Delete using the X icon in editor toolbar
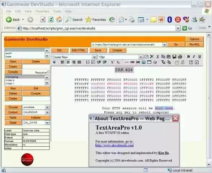This screenshot has width=212, height=173. [x=152, y=57]
